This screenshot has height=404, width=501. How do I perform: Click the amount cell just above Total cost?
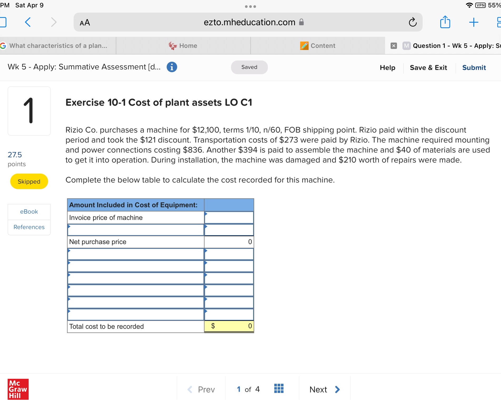[x=229, y=315]
